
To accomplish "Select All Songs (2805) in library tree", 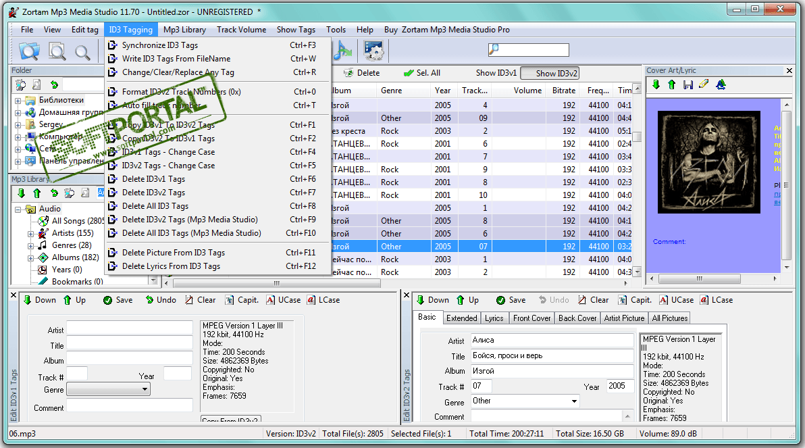I will click(78, 221).
